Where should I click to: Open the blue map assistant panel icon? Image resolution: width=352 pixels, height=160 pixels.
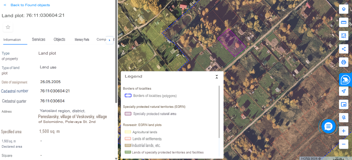click(345, 79)
